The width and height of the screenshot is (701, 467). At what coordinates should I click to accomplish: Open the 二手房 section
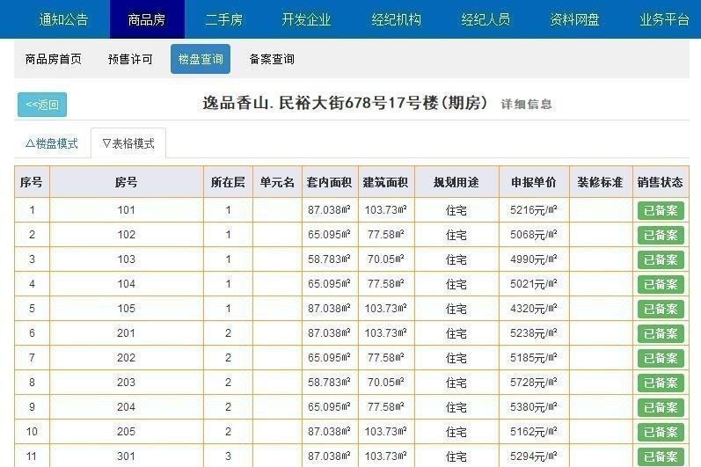(x=224, y=19)
